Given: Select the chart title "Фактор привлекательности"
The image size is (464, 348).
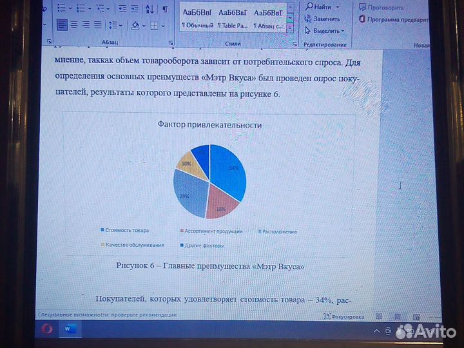Looking at the screenshot, I should point(209,124).
